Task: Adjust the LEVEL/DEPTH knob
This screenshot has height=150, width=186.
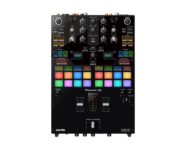Action: [x=93, y=55]
